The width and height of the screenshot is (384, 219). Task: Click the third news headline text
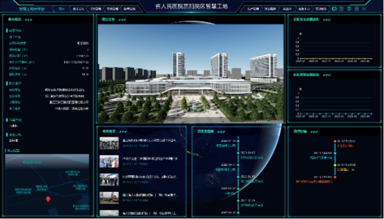click(x=150, y=177)
